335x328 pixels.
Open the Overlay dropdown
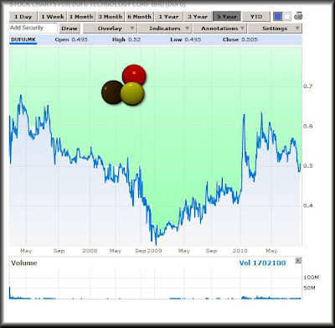pos(110,29)
